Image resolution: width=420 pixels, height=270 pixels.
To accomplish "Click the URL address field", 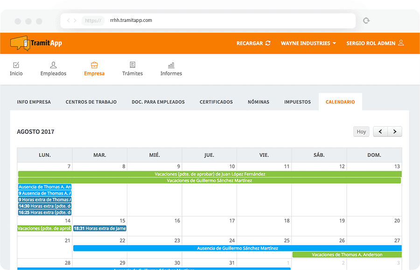I will [x=209, y=21].
